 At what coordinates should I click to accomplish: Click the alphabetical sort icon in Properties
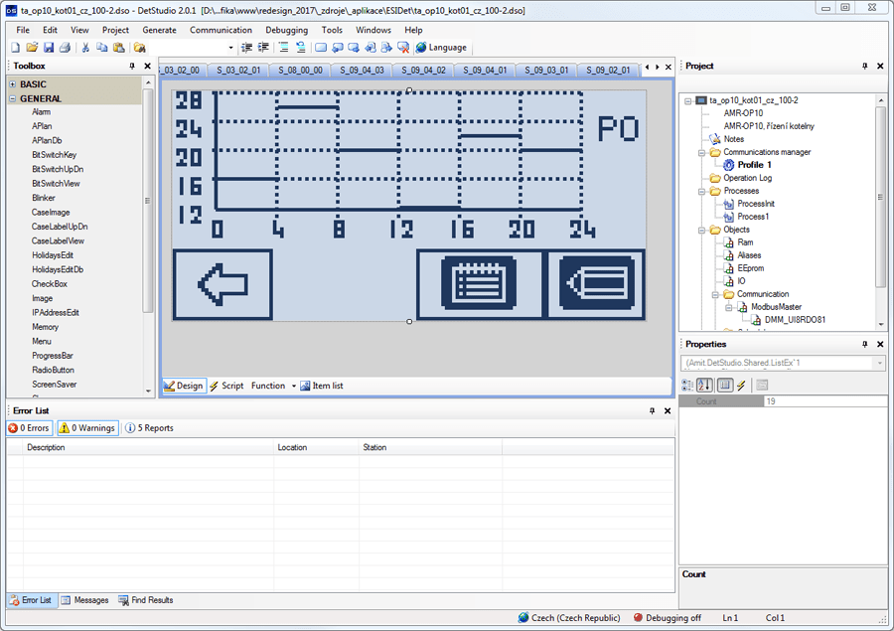(x=704, y=386)
